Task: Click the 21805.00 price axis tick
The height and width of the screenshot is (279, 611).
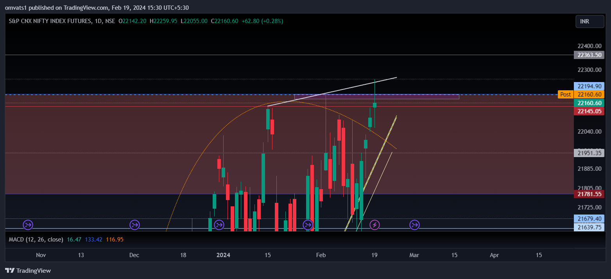Action: (589, 188)
